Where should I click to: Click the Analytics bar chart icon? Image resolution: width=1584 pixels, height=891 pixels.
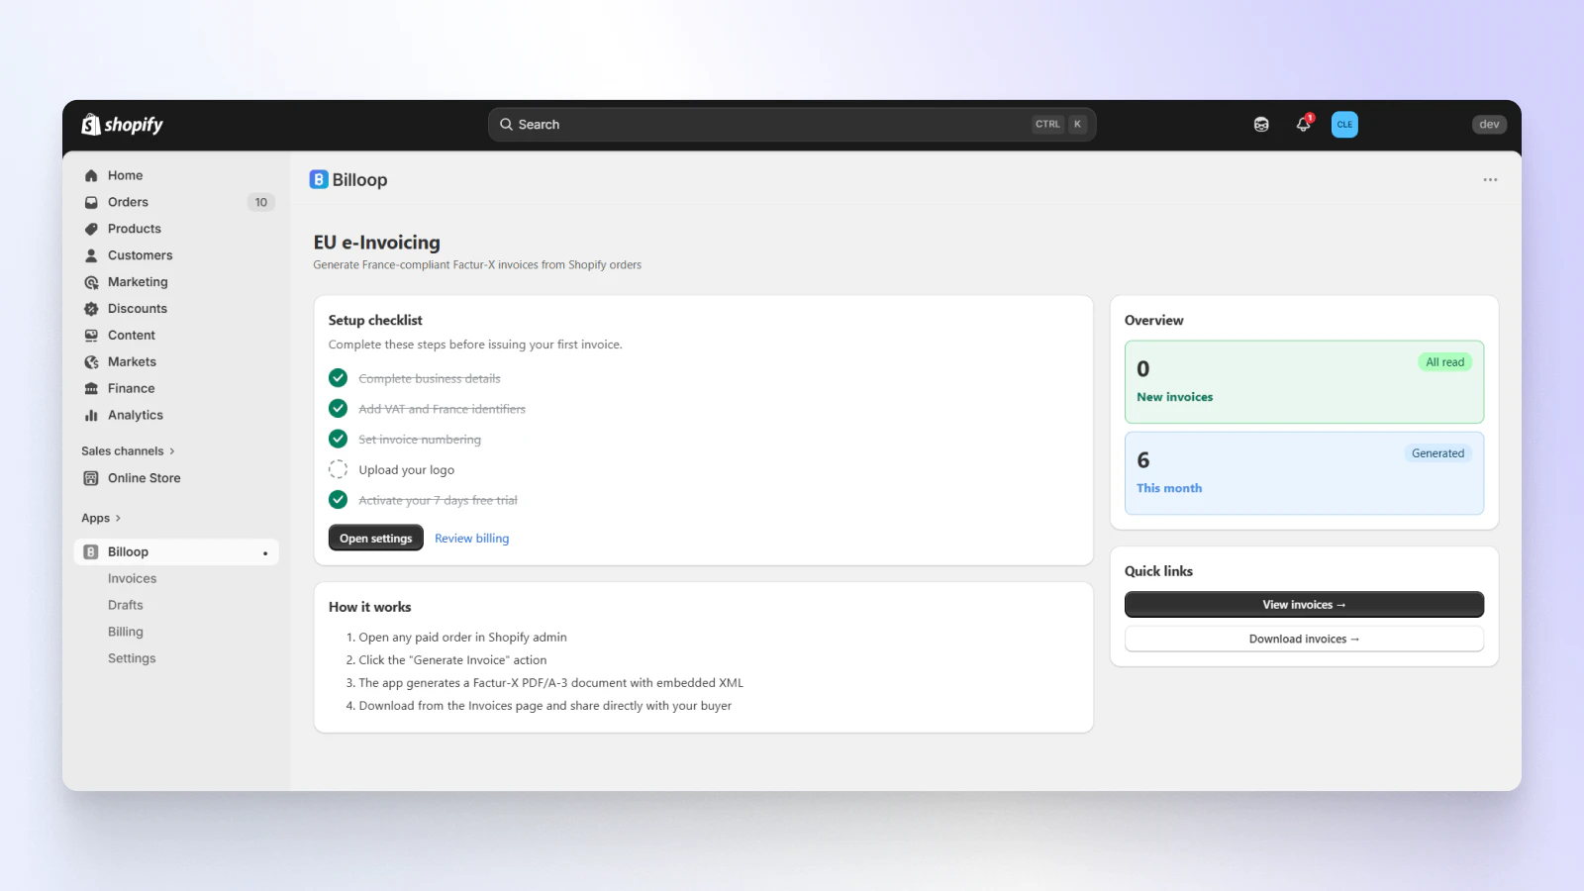click(x=91, y=416)
